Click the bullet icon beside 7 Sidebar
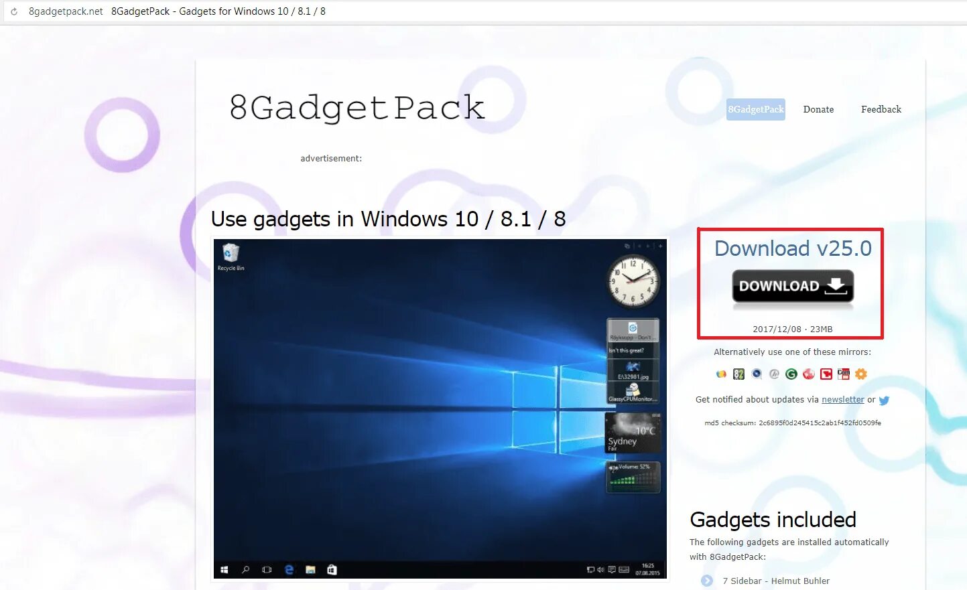Screen dimensions: 967x590 pyautogui.click(x=707, y=581)
